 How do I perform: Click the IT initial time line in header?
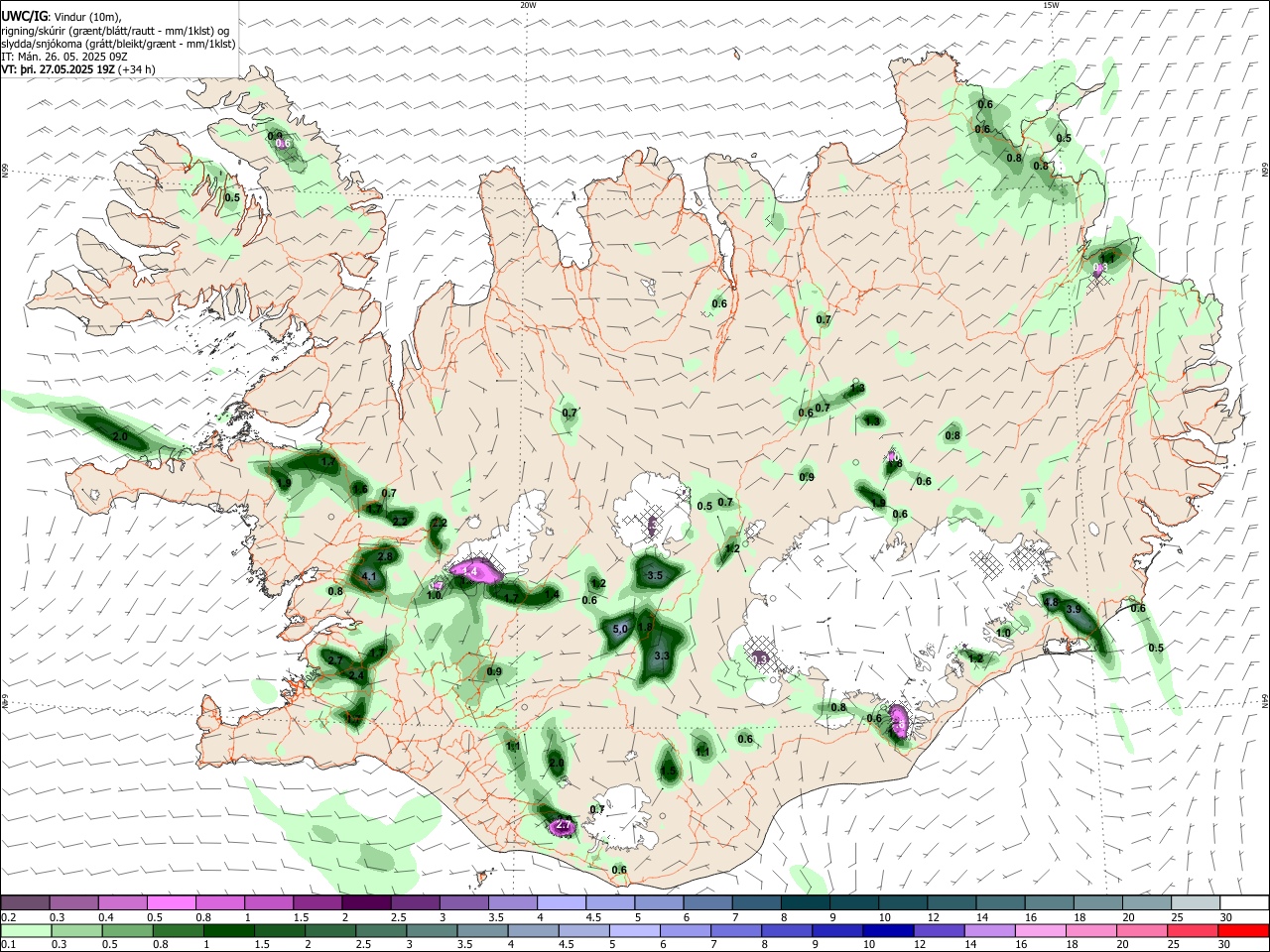coord(61,57)
